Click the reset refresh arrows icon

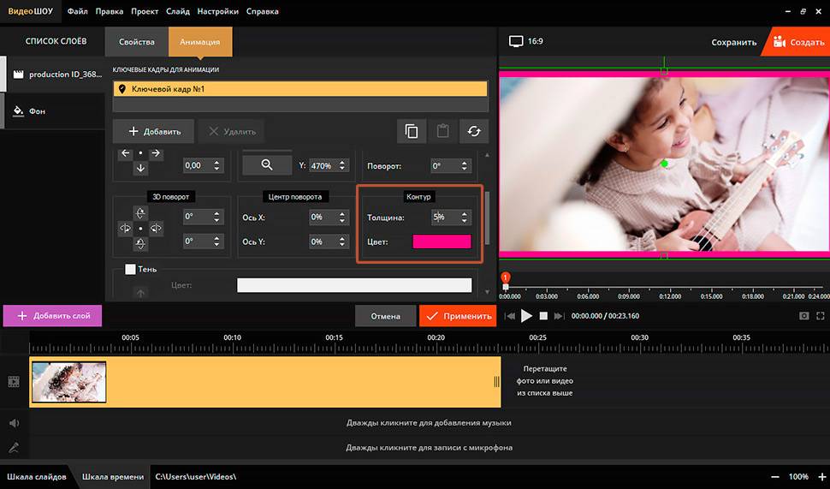click(x=473, y=131)
